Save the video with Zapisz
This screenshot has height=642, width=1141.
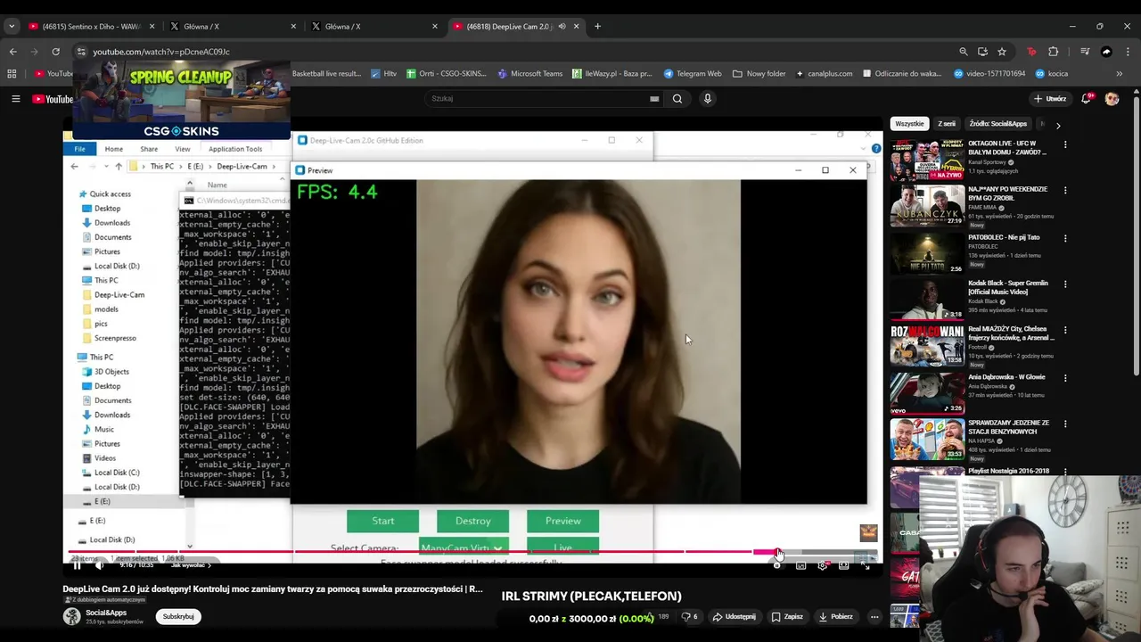tap(788, 617)
